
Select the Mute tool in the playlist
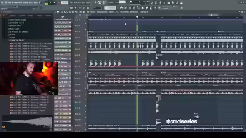tap(70, 12)
